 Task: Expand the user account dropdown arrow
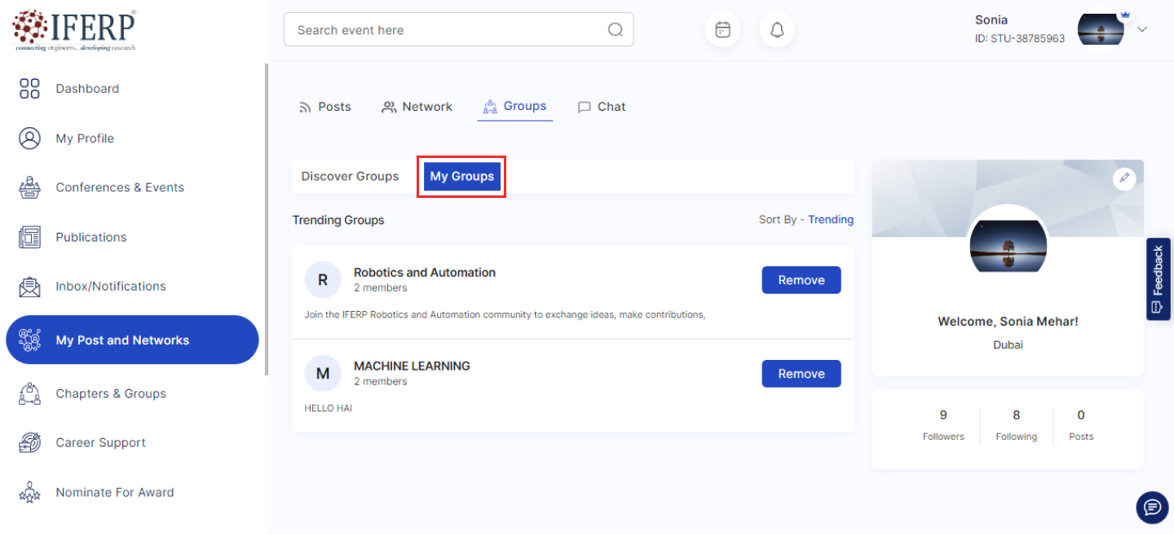[x=1142, y=29]
